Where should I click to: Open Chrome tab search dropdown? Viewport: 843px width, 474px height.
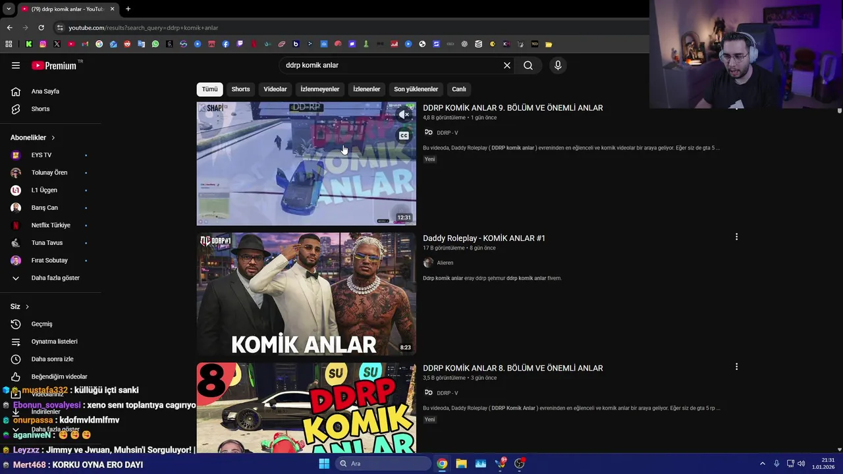[x=9, y=9]
